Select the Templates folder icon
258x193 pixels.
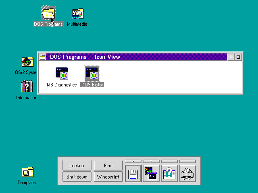coord(27,172)
